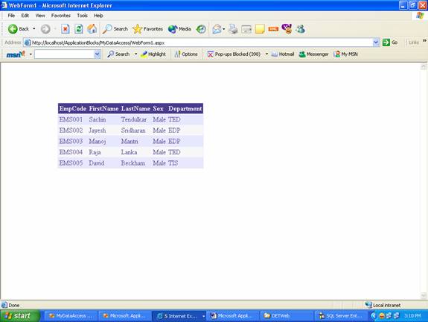Expand the Address bar dropdown
428x322 pixels.
coord(376,42)
